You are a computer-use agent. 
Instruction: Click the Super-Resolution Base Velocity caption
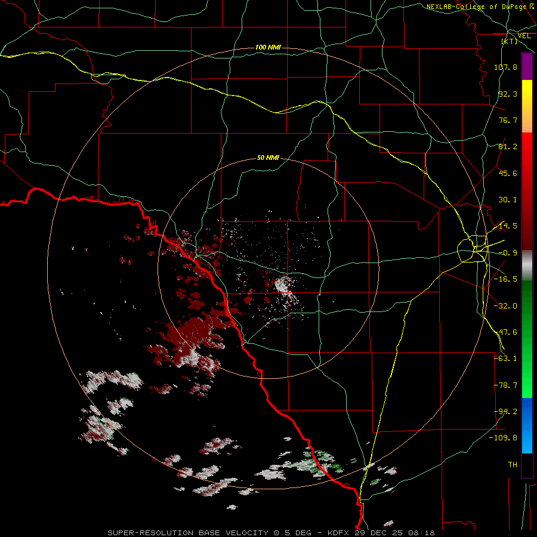(271, 533)
